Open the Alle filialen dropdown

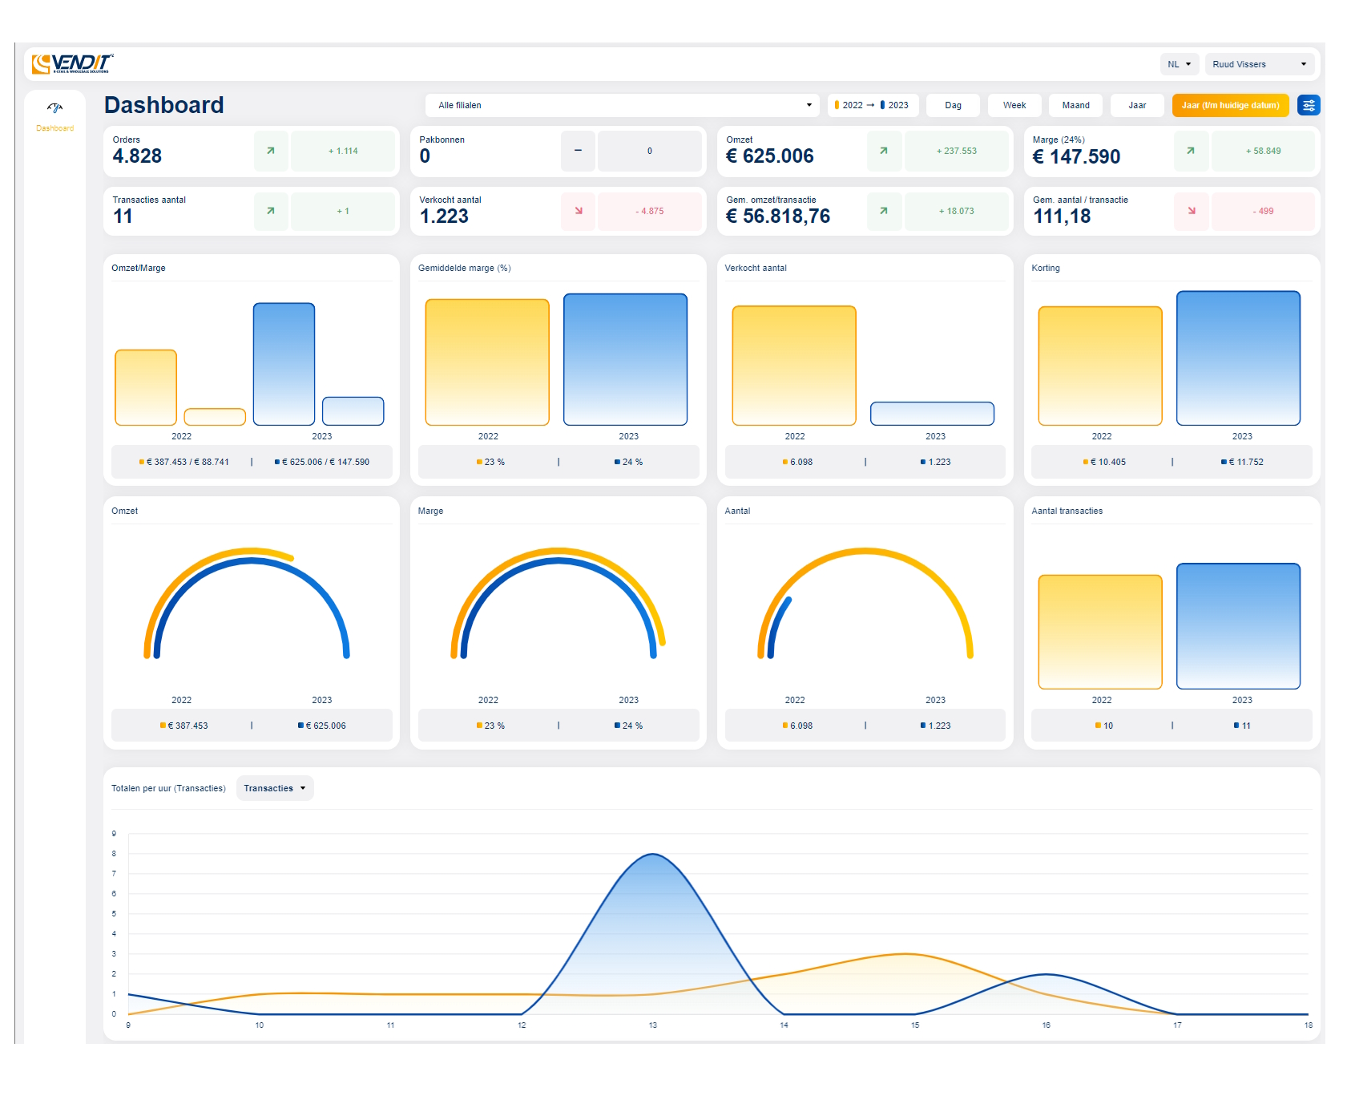[x=623, y=105]
